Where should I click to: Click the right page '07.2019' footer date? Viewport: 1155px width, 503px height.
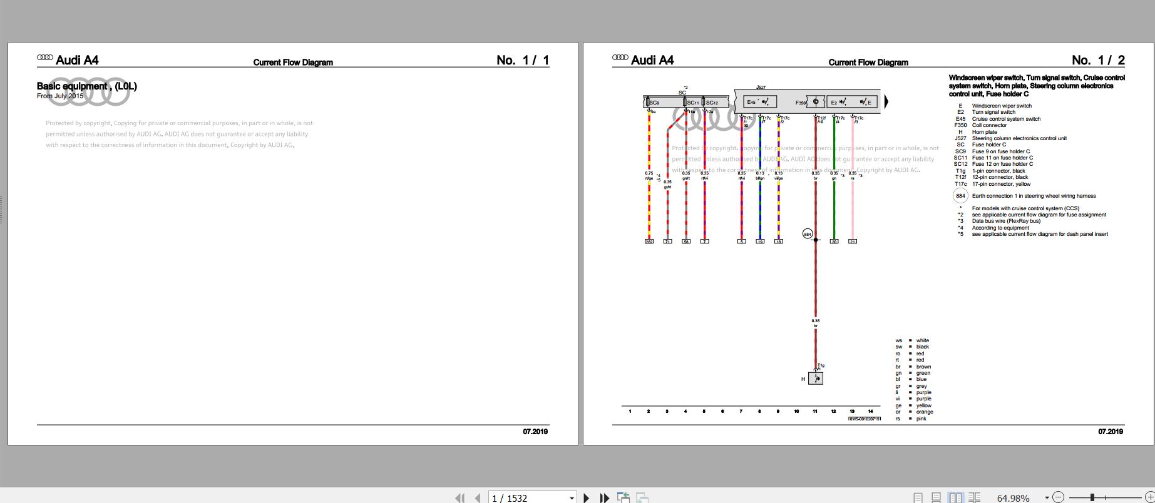coord(1111,432)
